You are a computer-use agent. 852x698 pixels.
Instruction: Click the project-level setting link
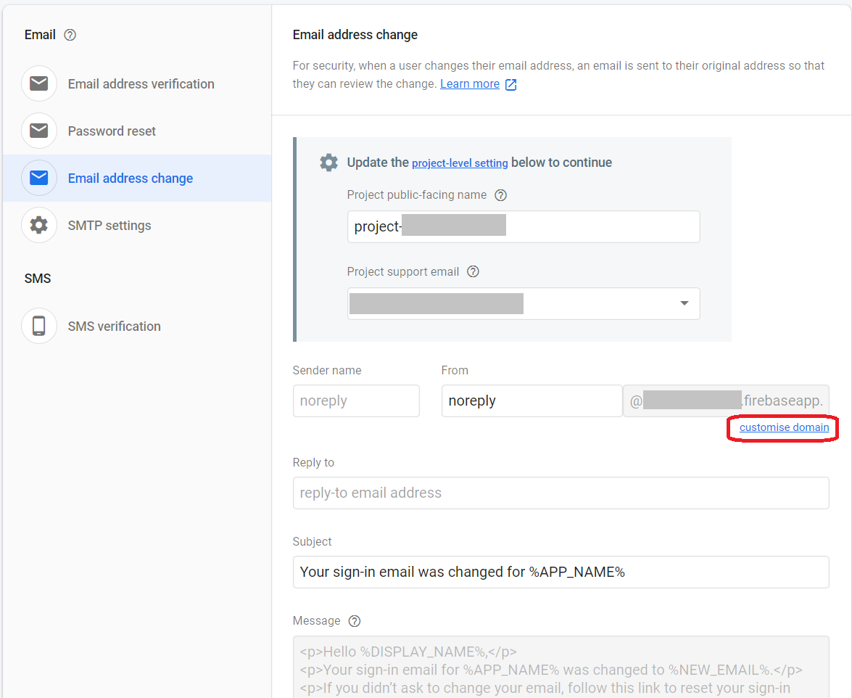tap(460, 163)
